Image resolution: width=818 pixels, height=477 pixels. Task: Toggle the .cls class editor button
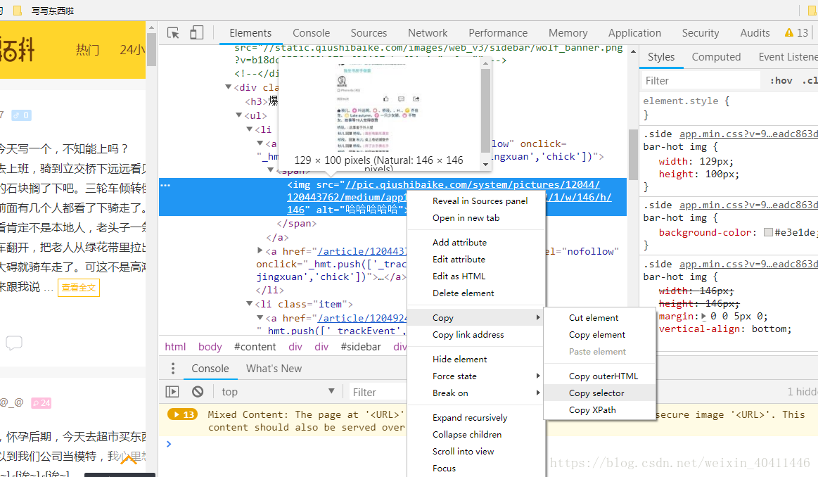point(810,80)
